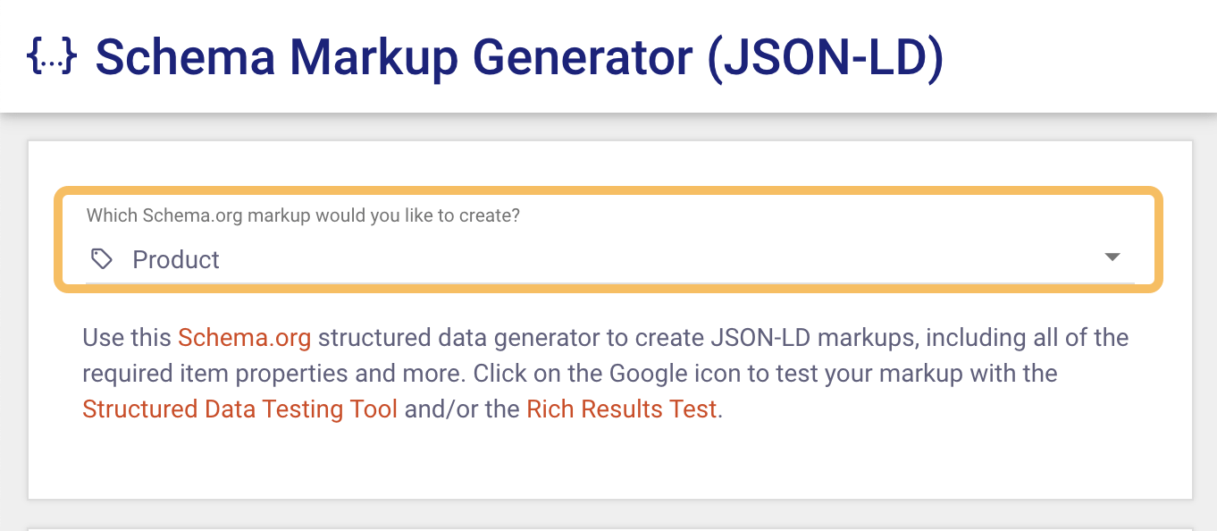Click the label icon inside the markup selector

pos(101,257)
